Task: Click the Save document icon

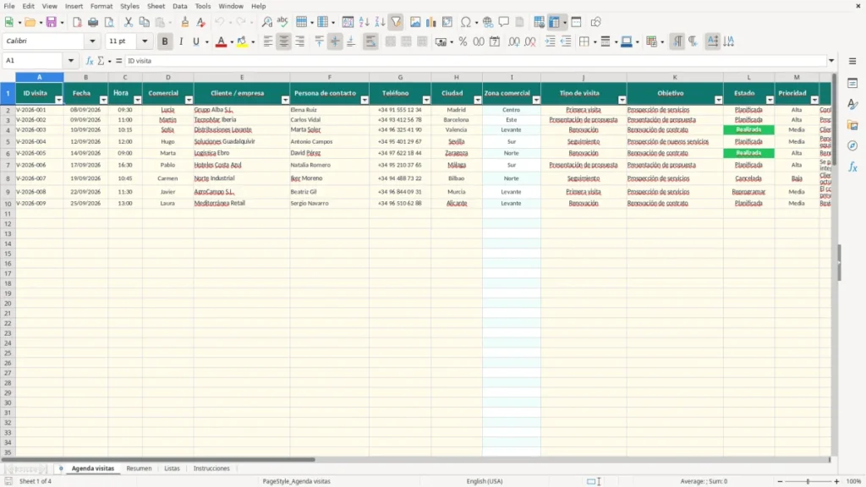Action: click(x=52, y=22)
